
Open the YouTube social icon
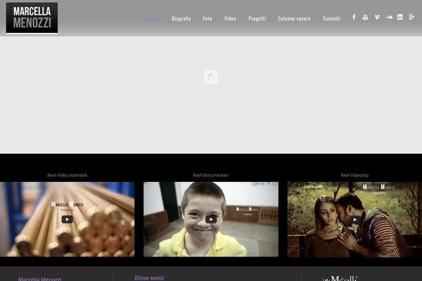click(365, 17)
